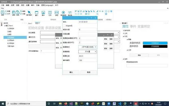This screenshot has width=169, height=106.
Task: Click the Windows taskbar search box
Action: click(26, 104)
